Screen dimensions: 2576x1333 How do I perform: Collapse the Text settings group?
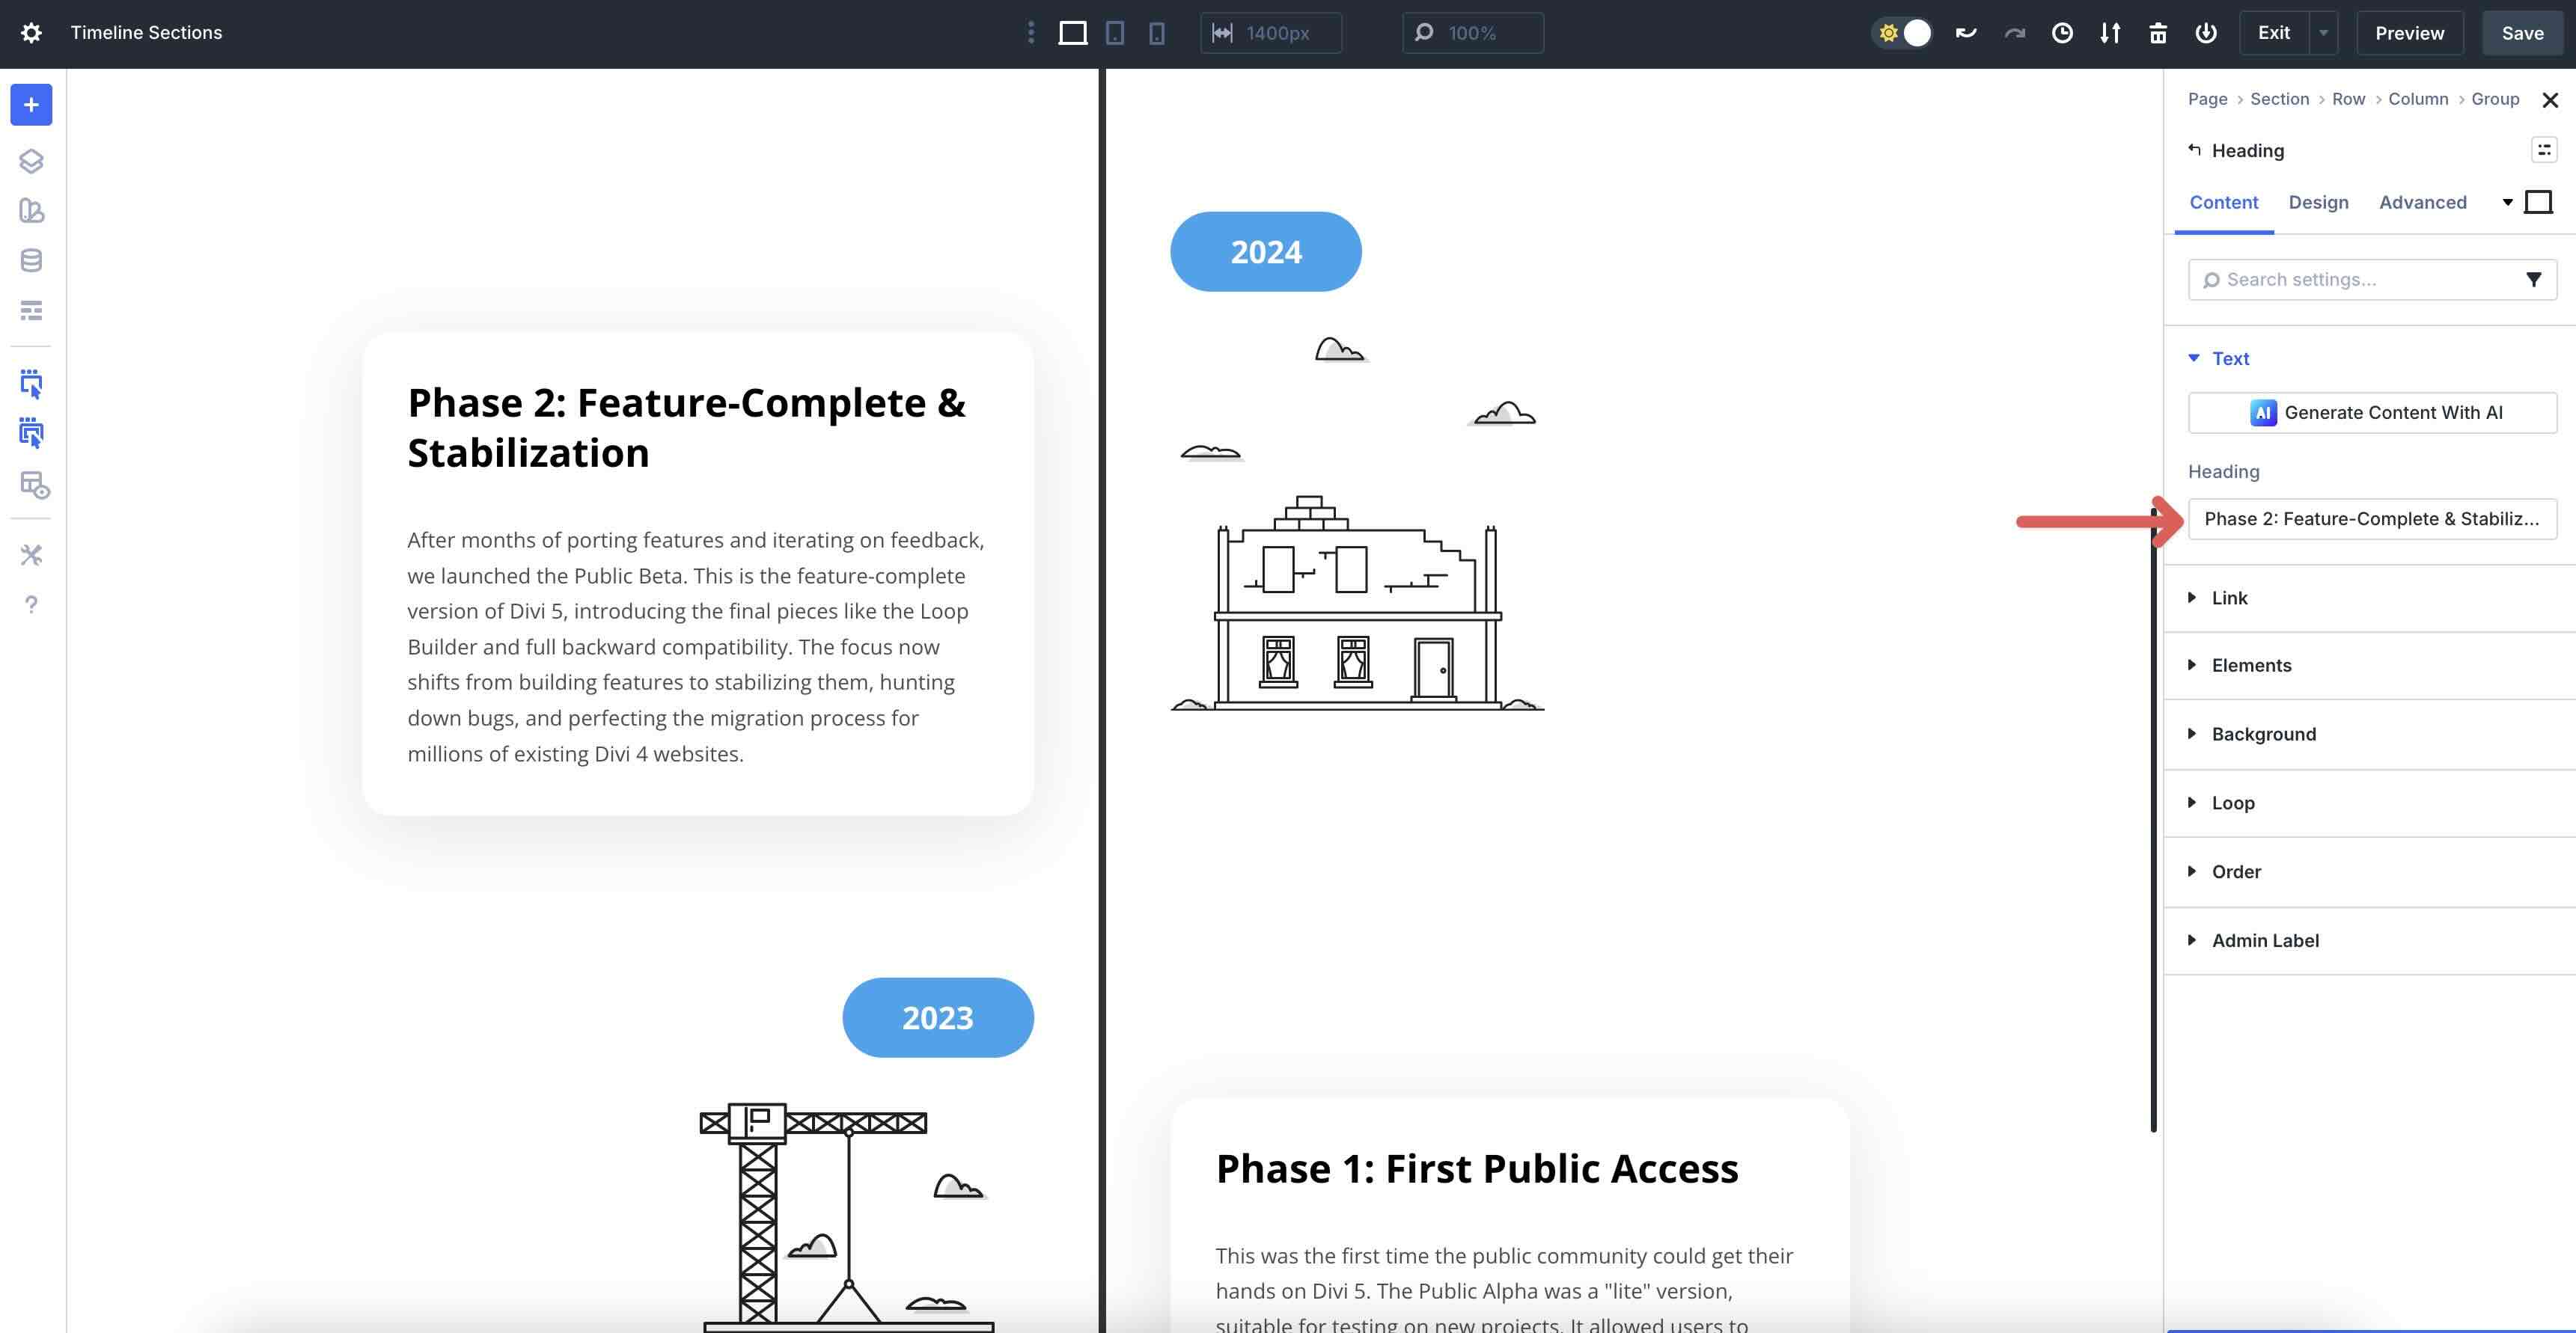point(2229,359)
